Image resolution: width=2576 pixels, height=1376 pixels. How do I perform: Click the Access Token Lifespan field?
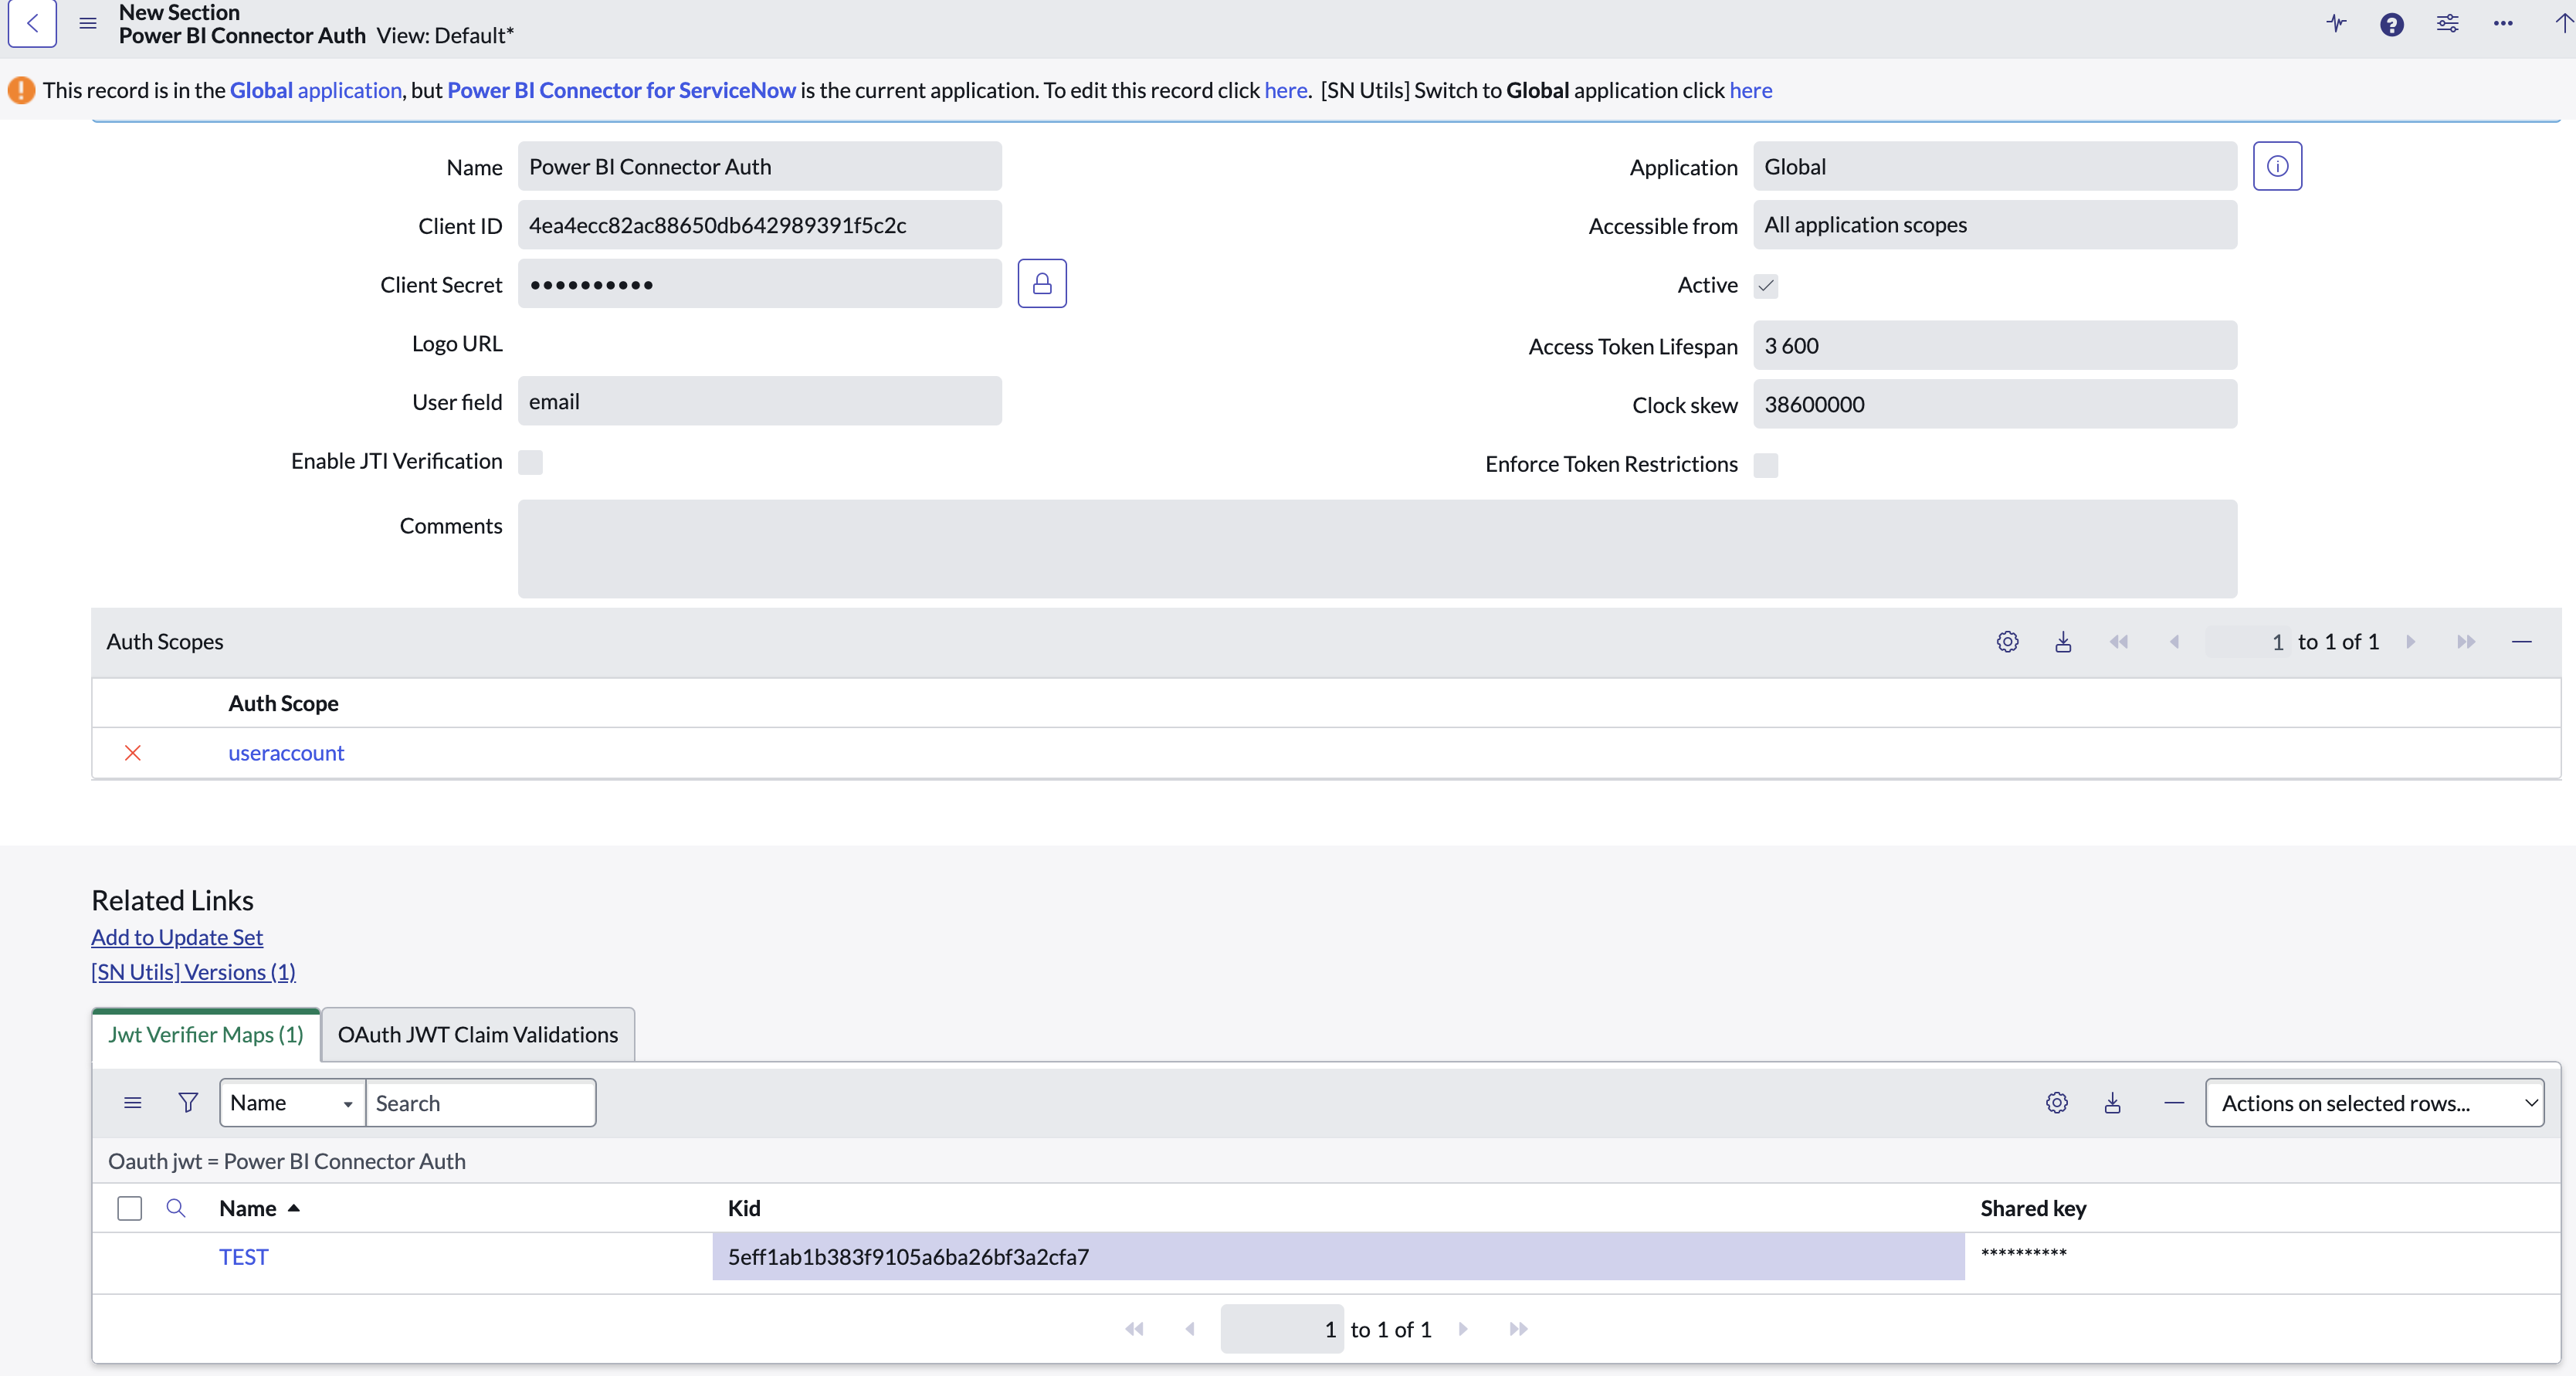point(1994,346)
